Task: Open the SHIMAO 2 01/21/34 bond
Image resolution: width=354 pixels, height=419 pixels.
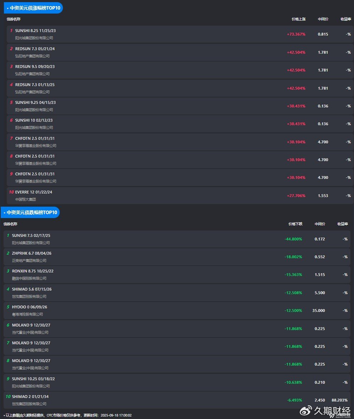Action: pos(30,396)
